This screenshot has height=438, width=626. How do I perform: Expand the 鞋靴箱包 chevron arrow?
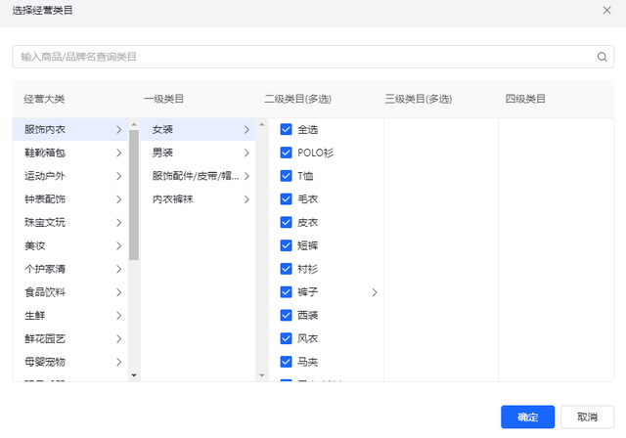(x=119, y=153)
